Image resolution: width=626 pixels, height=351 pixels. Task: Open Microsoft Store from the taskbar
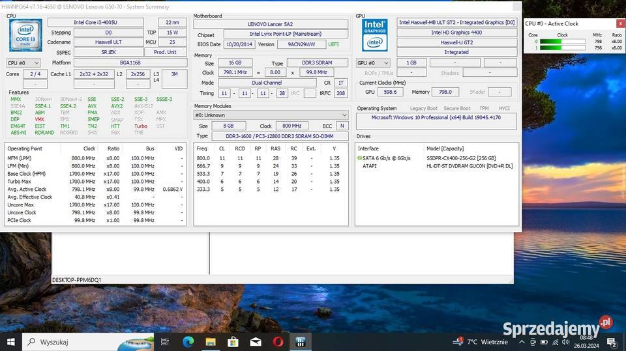(x=233, y=342)
